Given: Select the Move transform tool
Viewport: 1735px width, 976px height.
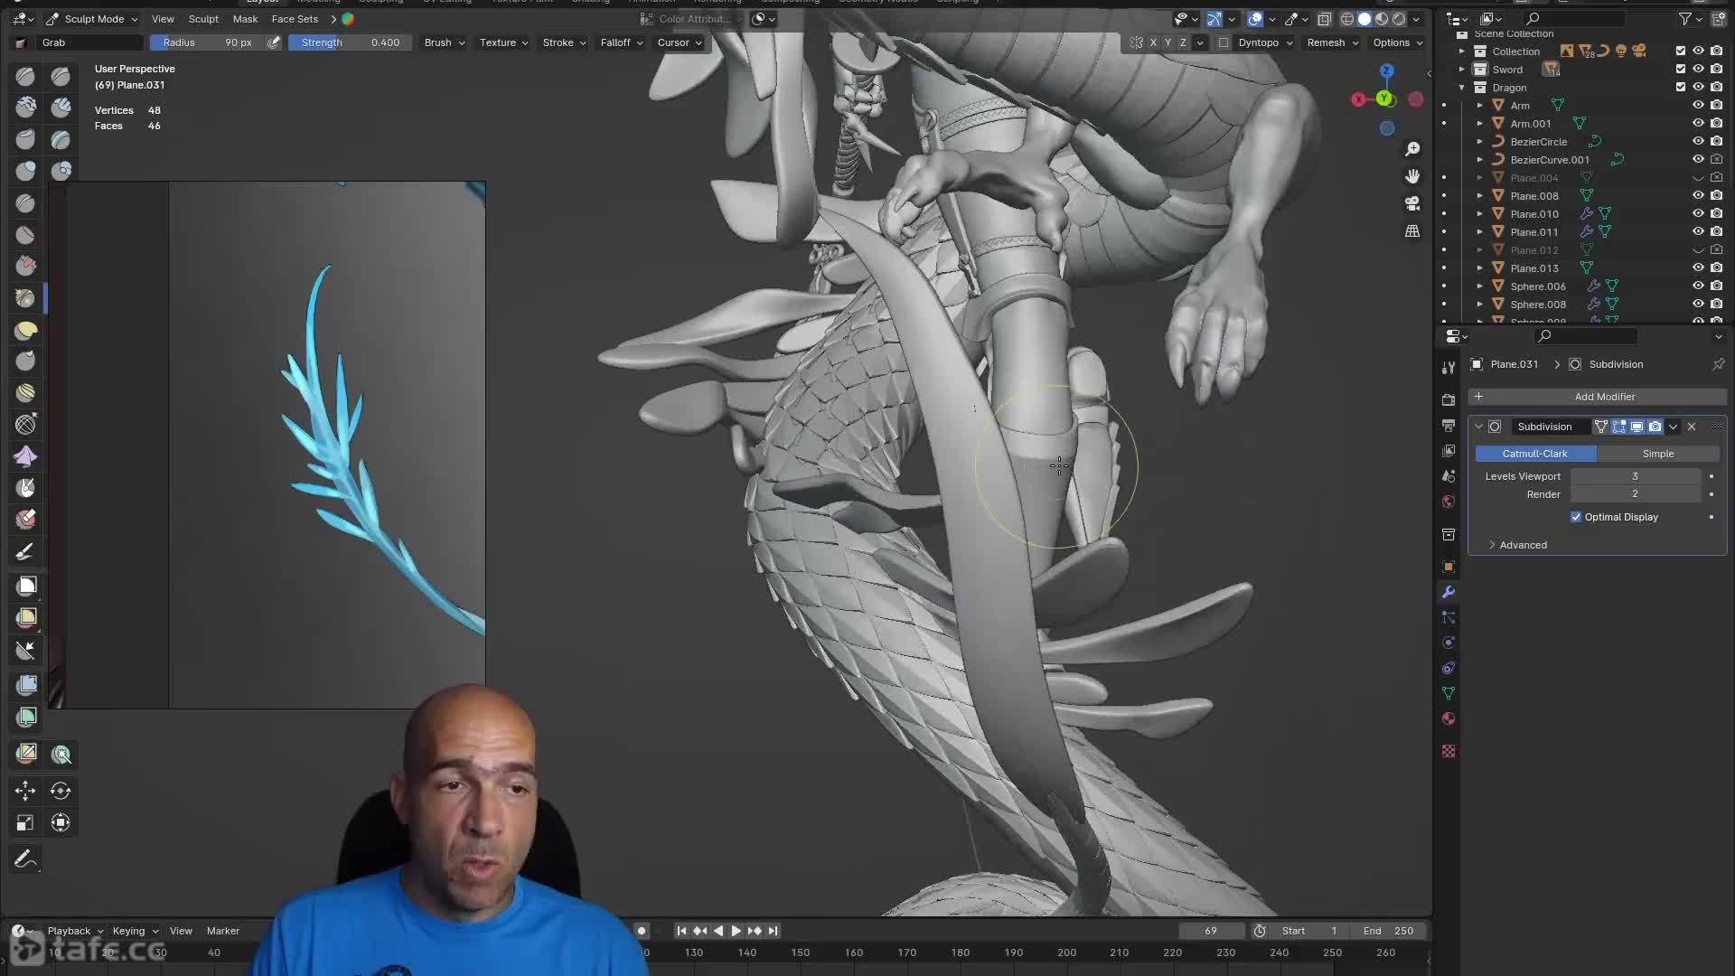Looking at the screenshot, I should (x=25, y=791).
